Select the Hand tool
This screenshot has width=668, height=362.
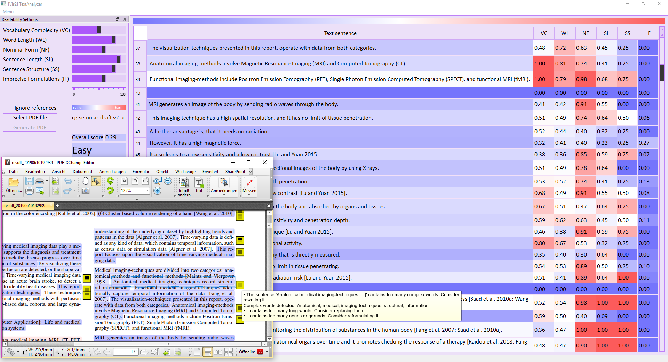[85, 181]
